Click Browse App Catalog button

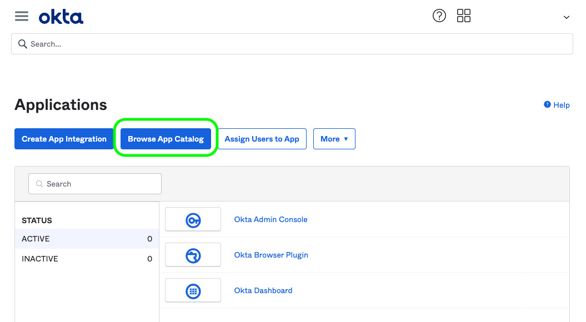click(166, 139)
